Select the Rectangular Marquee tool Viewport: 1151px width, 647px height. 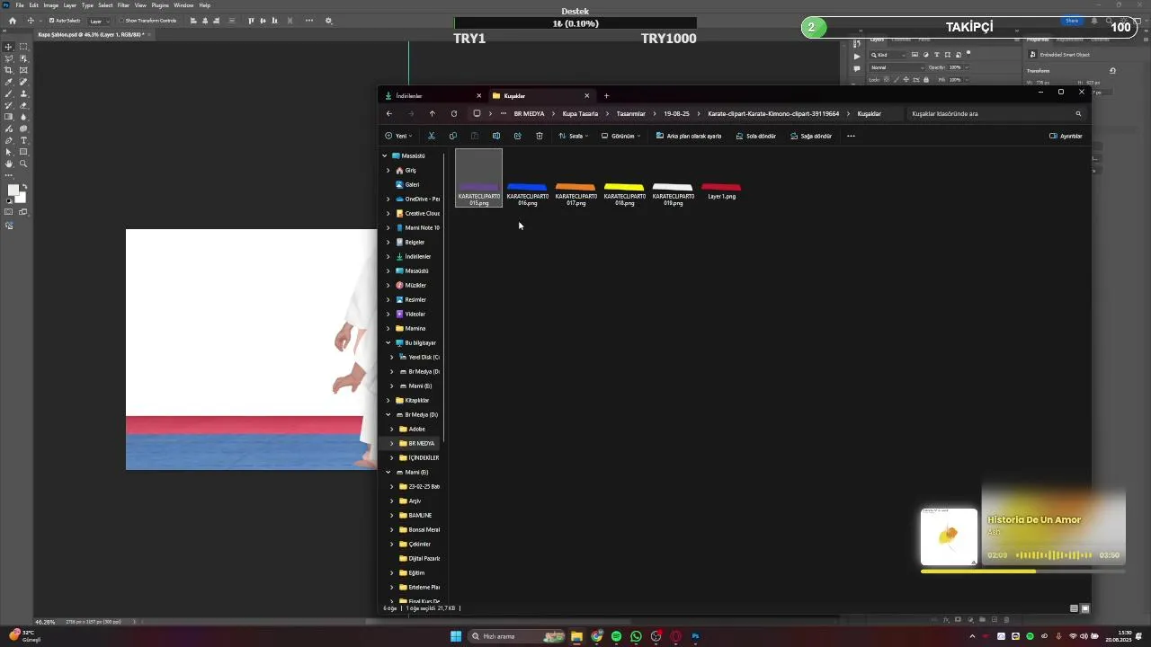point(23,47)
